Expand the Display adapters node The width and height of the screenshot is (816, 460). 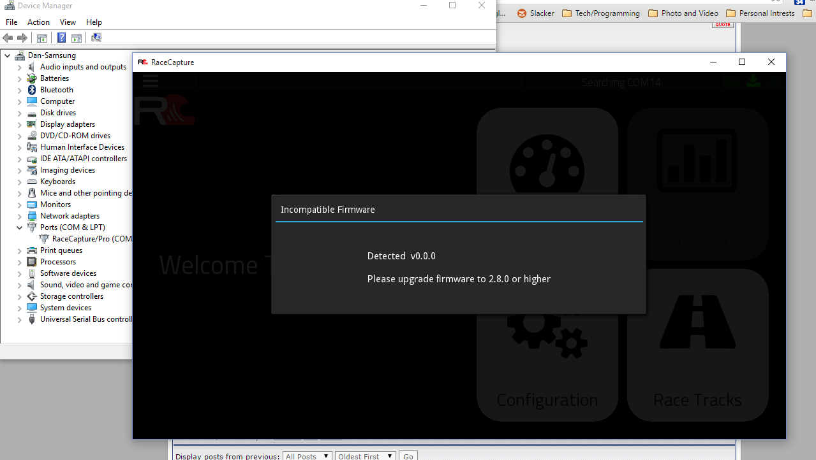click(20, 124)
